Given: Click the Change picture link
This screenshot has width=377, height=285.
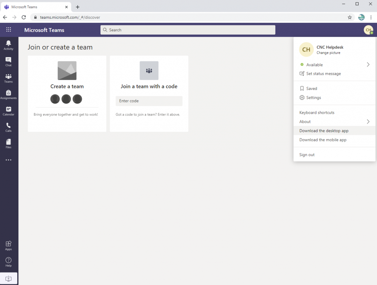Looking at the screenshot, I should coord(328,53).
